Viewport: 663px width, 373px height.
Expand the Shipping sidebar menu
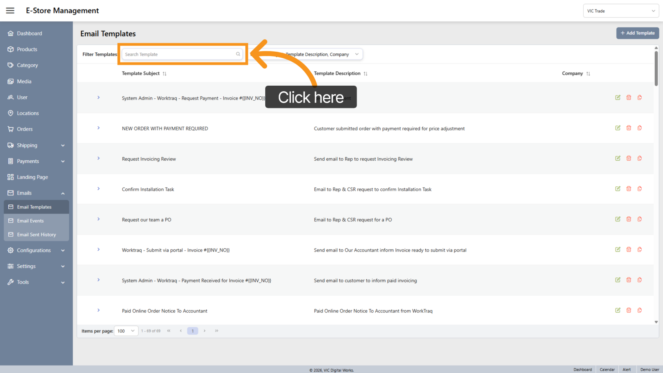36,145
